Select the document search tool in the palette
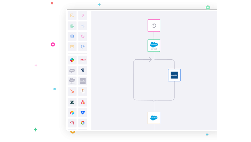This screenshot has height=142, width=251. tap(72, 15)
